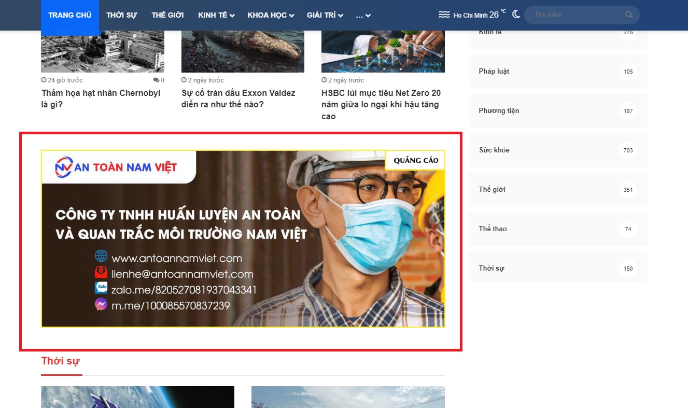Viewport: 688px width, 408px height.
Task: Open the THẾ GIỚI menu item
Action: pos(167,15)
